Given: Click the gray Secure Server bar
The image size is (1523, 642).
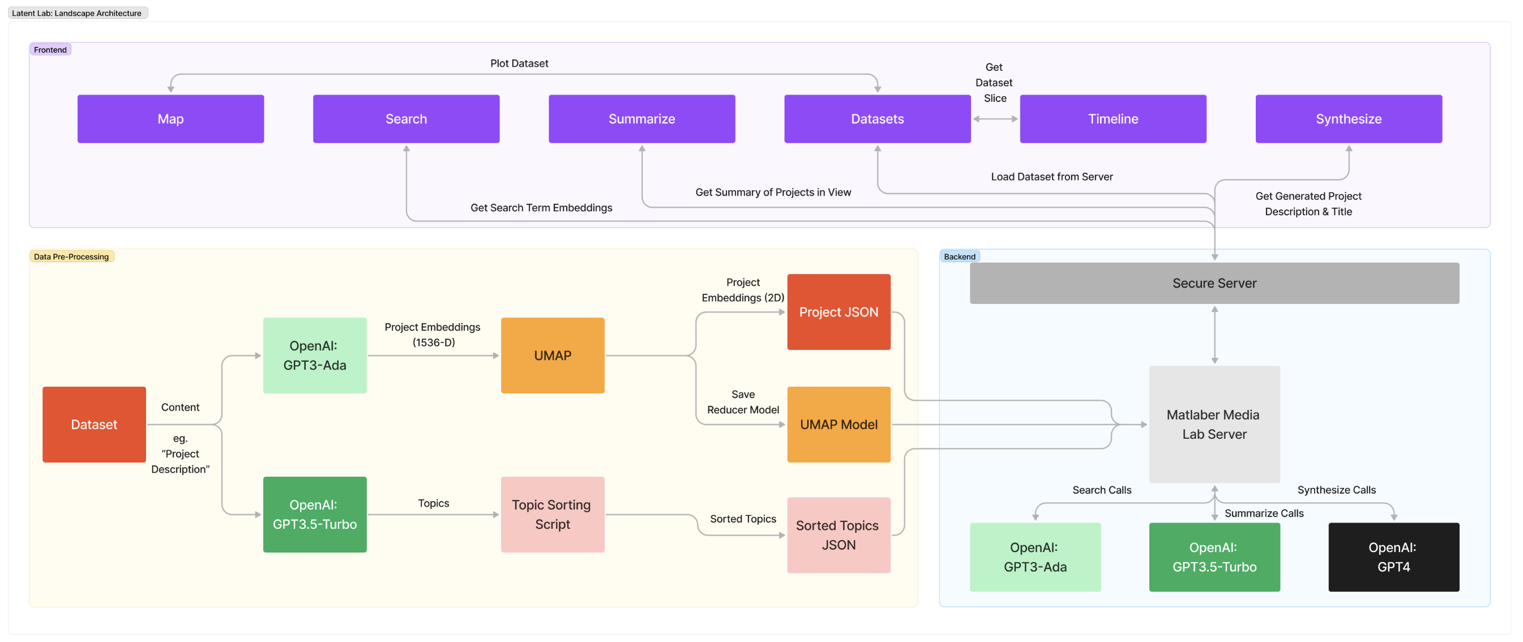Looking at the screenshot, I should tap(1214, 283).
